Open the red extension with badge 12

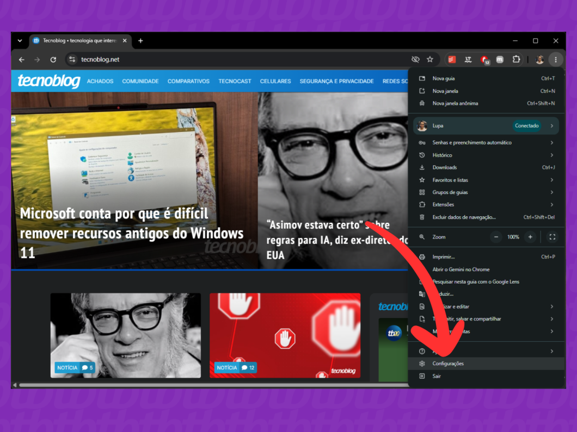coord(484,60)
